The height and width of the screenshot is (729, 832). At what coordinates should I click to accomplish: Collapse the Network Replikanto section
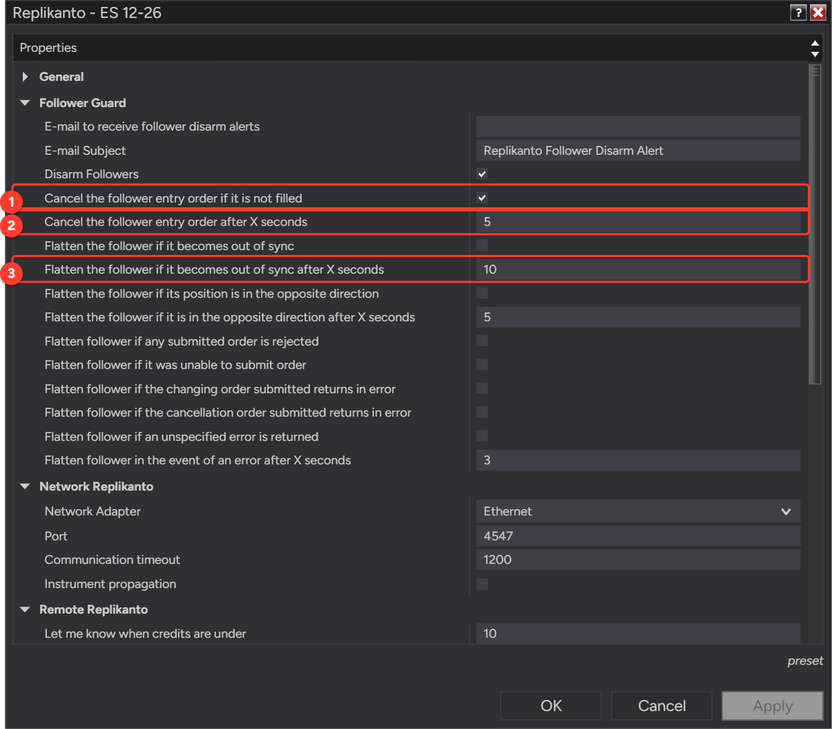click(26, 486)
